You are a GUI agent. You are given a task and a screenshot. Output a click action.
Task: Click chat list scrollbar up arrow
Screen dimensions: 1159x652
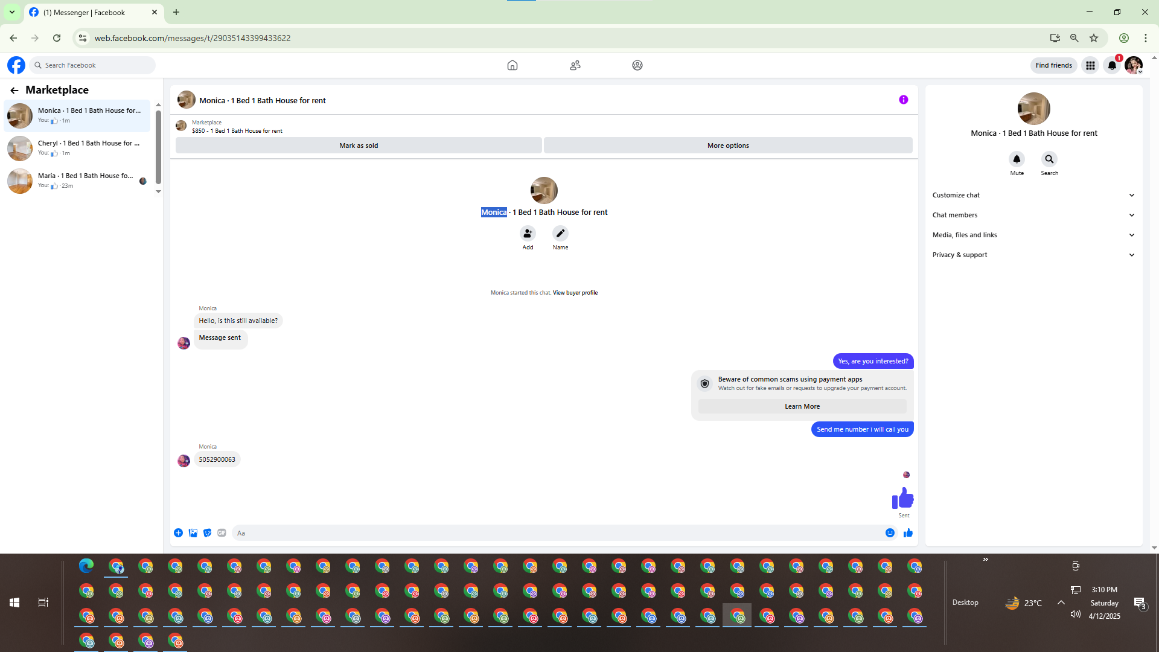point(158,105)
